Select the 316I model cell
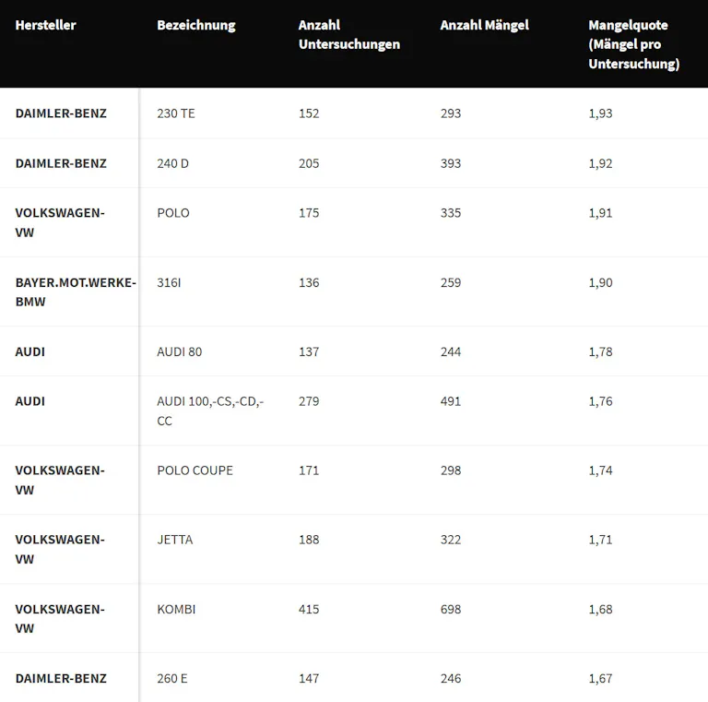This screenshot has width=708, height=702. (x=169, y=282)
